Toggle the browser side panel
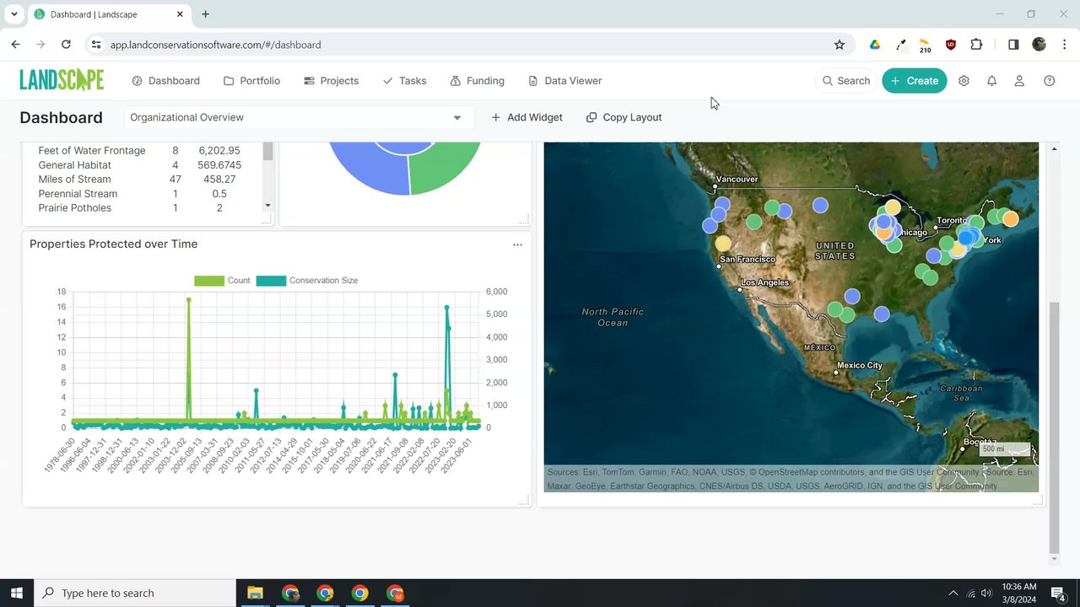Viewport: 1080px width, 607px height. (1013, 45)
